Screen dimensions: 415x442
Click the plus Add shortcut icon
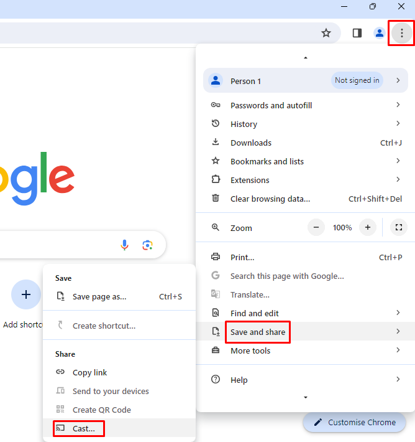(26, 294)
